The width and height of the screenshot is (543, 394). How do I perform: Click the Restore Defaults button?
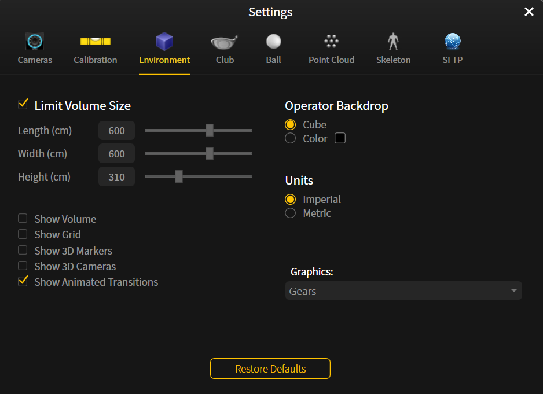click(x=270, y=369)
